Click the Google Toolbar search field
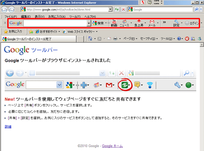 pyautogui.click(x=55, y=23)
